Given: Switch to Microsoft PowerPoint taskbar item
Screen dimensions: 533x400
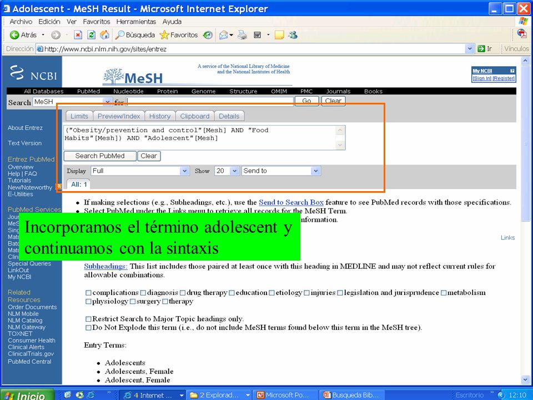Looking at the screenshot, I should [285, 395].
